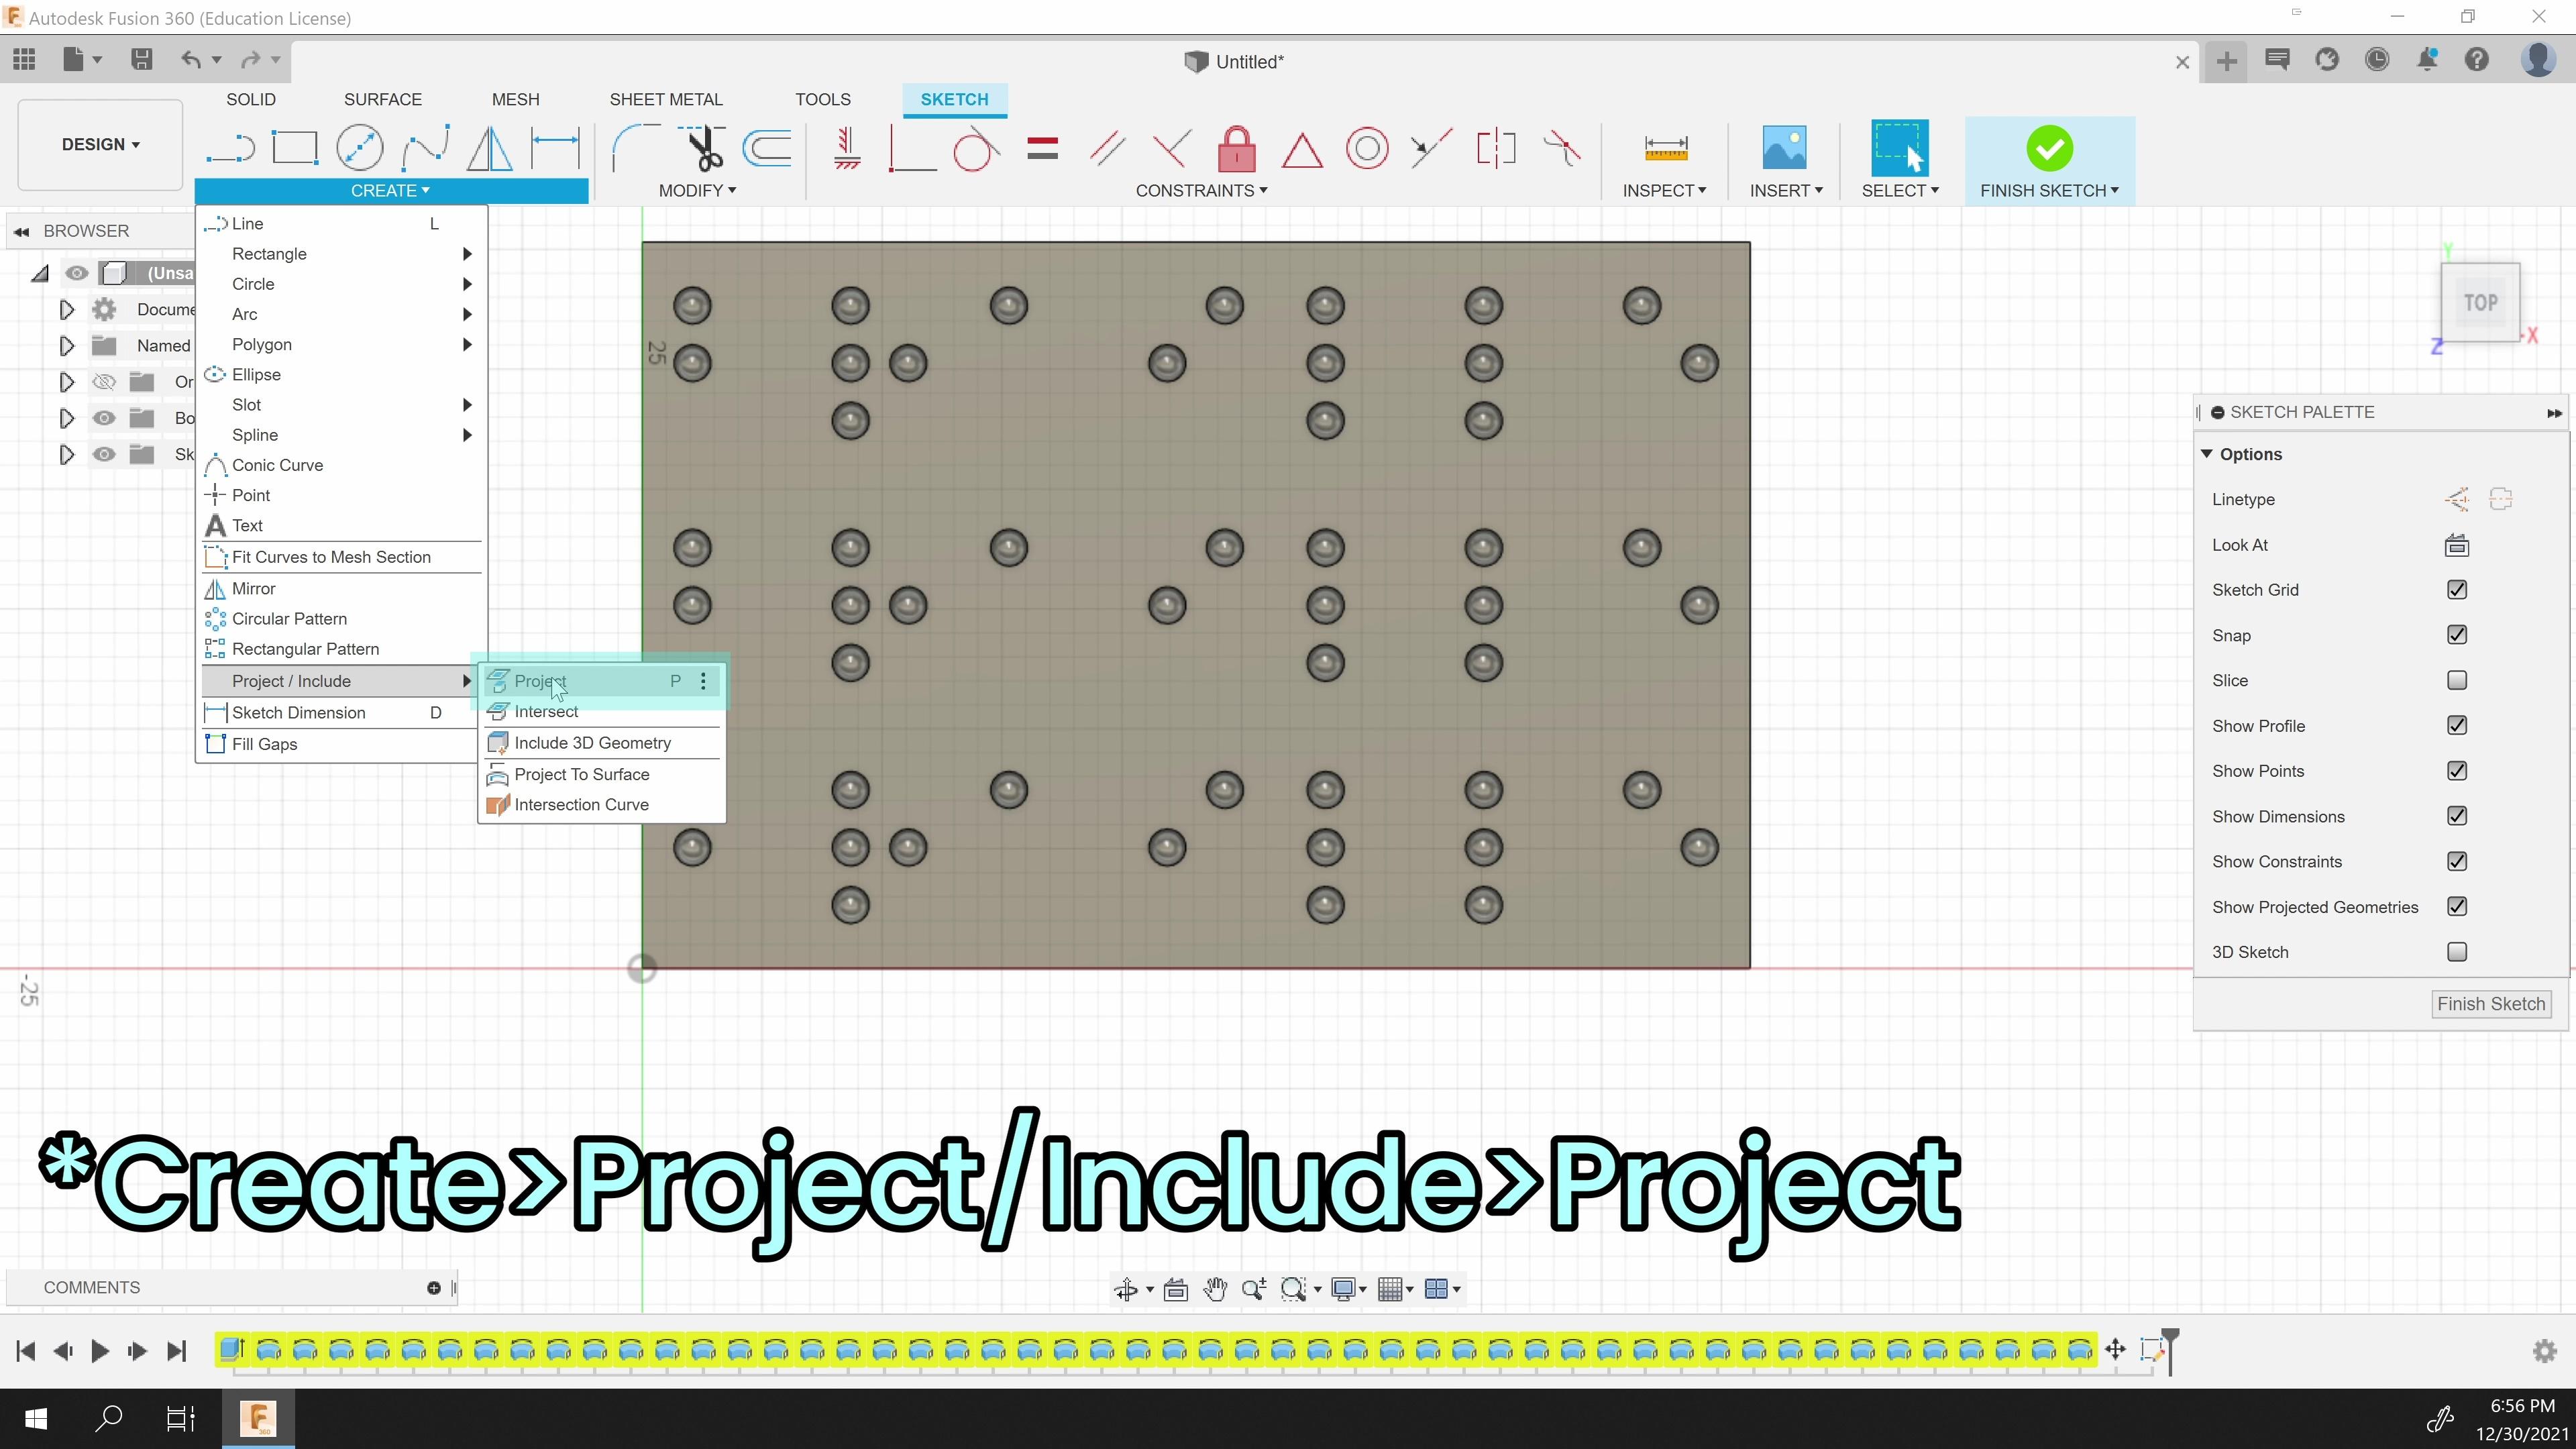Select the Include 3D Geometry option
Screen dimensions: 2576x1449
point(593,741)
